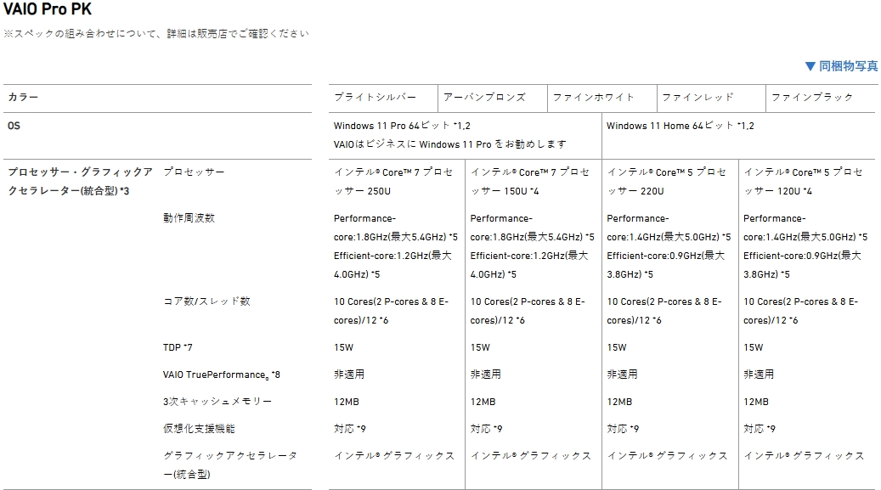Click 15W value in 250U column
Screen dimensions: 881x490
pyautogui.click(x=343, y=347)
